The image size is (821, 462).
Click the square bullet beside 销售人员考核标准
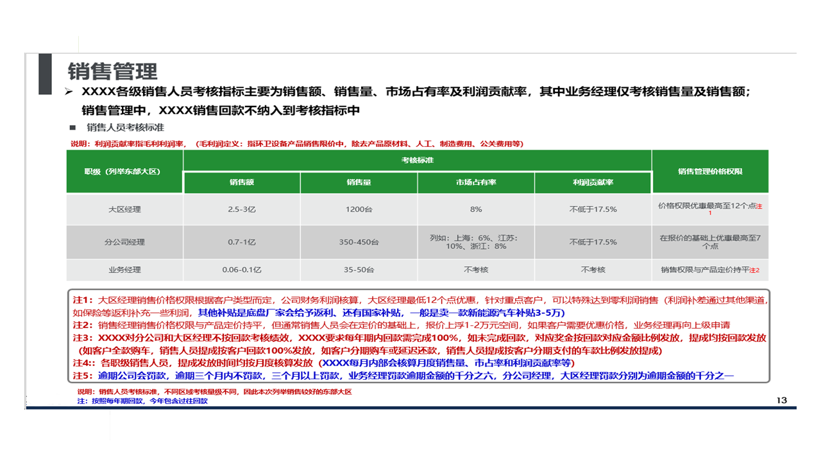click(72, 126)
